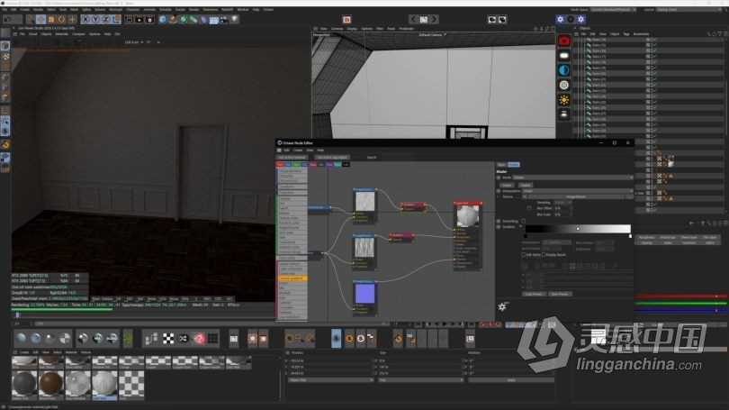729x410 pixels.
Task: Open the PT kernel dropdown in Live Viewer
Action: point(153,42)
